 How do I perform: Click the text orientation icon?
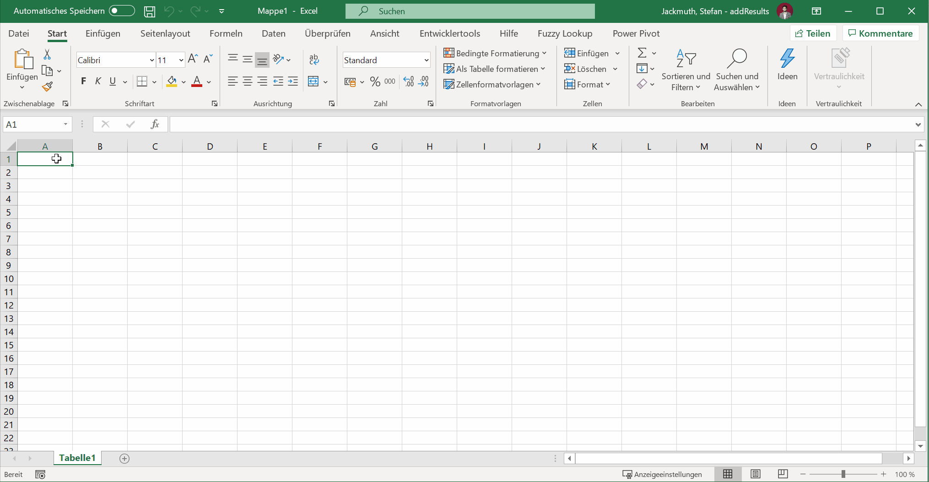[x=278, y=59]
